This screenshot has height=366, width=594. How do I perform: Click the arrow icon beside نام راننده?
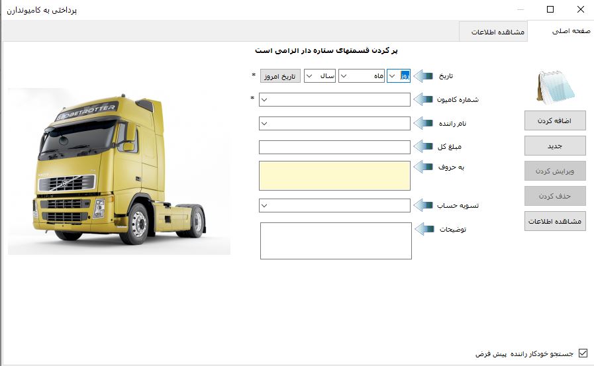click(424, 123)
